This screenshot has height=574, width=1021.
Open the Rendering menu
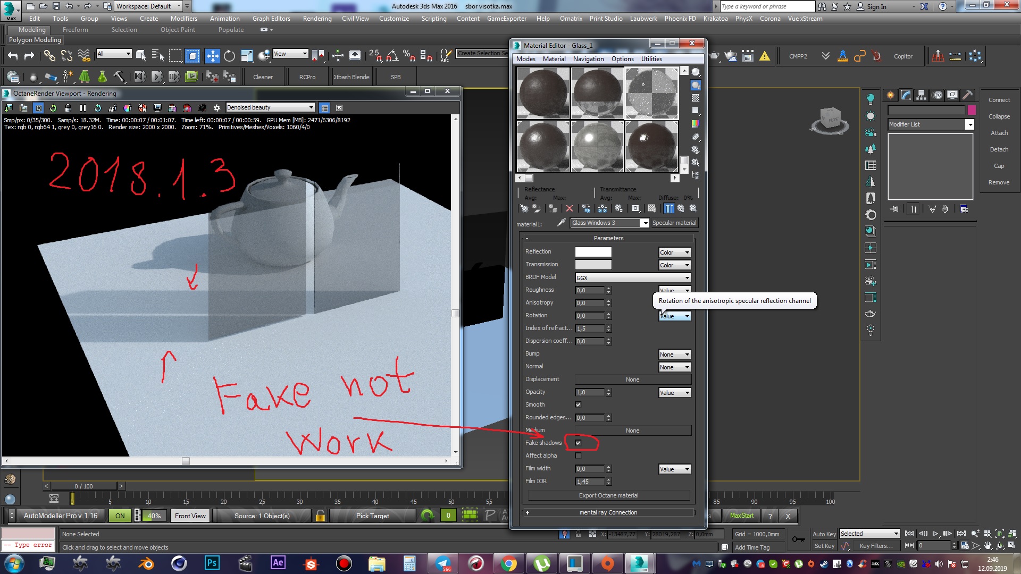click(317, 19)
